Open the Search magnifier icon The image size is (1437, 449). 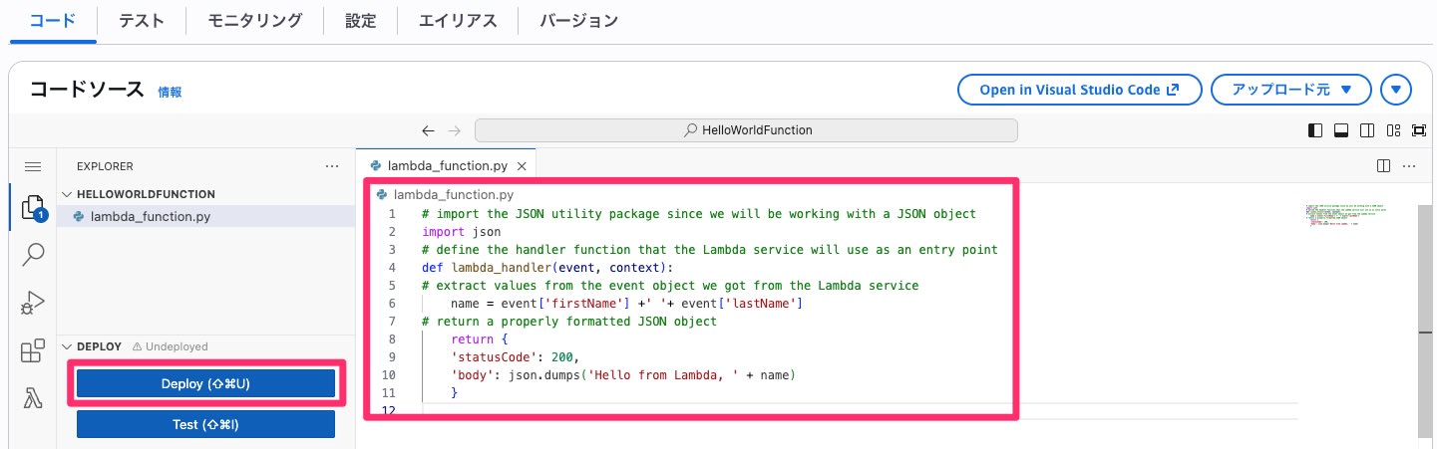tap(33, 255)
